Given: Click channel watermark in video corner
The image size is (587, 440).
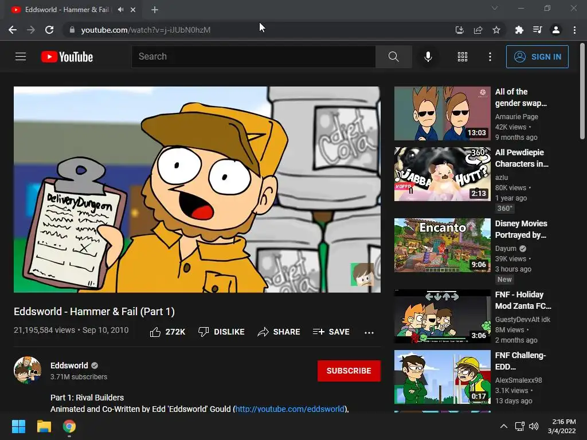Looking at the screenshot, I should point(362,274).
